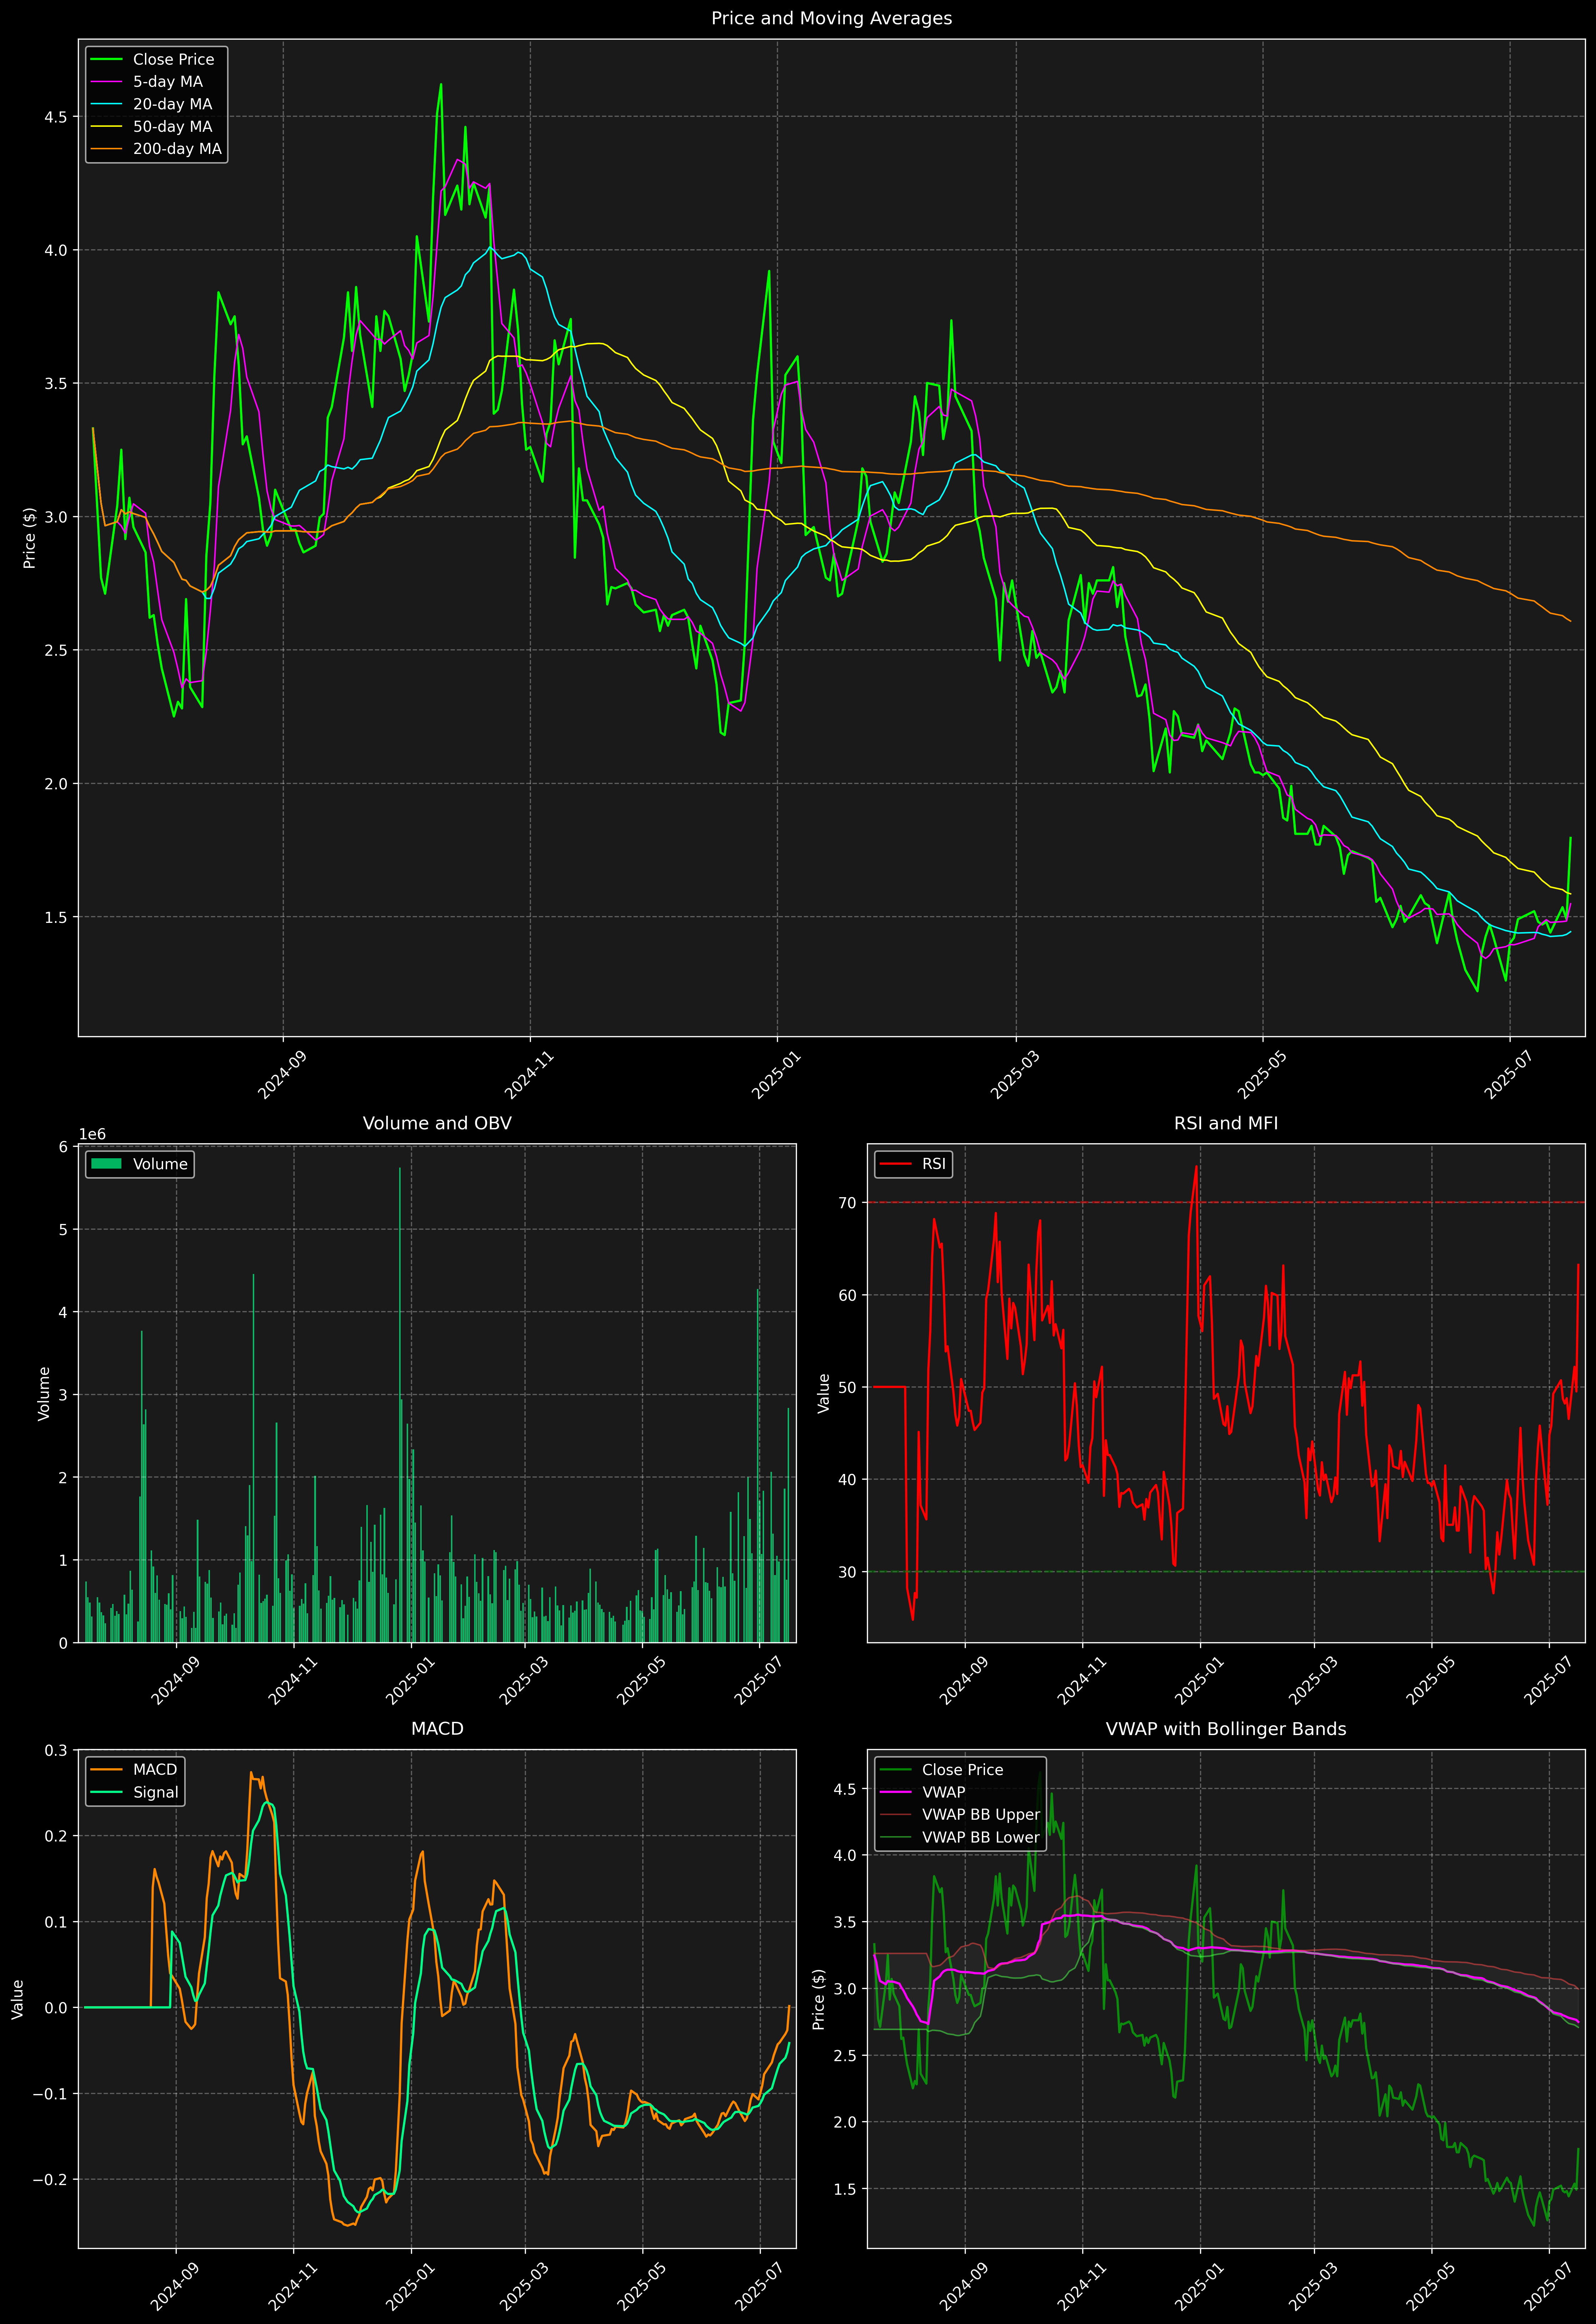Click the 'VWAP with Bollinger Bands' chart title

(1226, 1729)
